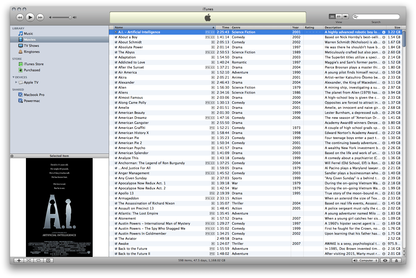Select the movie Any Given Sunday
Screen dimensions: 416x278
pos(255,178)
